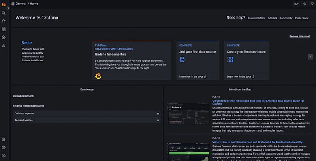Click the Welcome to Grafana heading
The image size is (316, 161).
pos(37,18)
